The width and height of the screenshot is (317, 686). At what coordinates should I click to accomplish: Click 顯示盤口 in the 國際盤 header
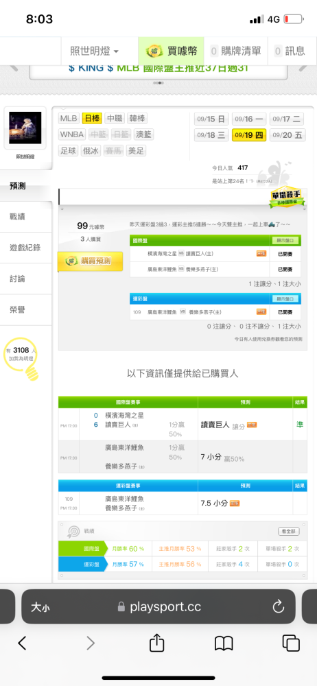pos(285,240)
